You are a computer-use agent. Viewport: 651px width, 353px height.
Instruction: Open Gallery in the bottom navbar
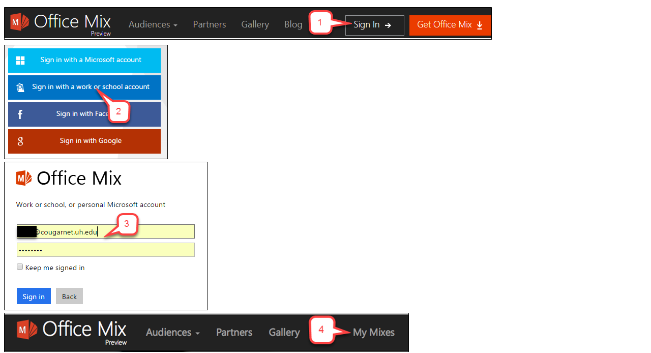[x=284, y=332]
